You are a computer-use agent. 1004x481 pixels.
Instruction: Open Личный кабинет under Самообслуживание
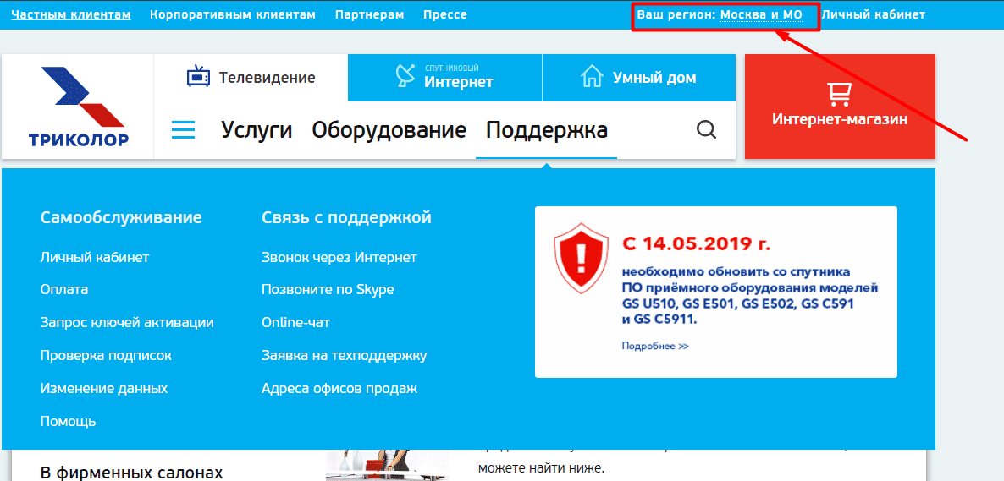point(95,257)
